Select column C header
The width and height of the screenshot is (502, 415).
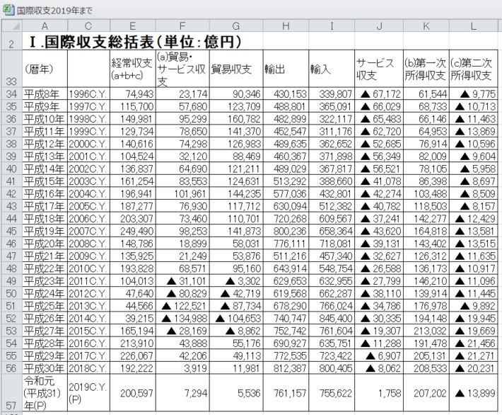[x=88, y=25]
